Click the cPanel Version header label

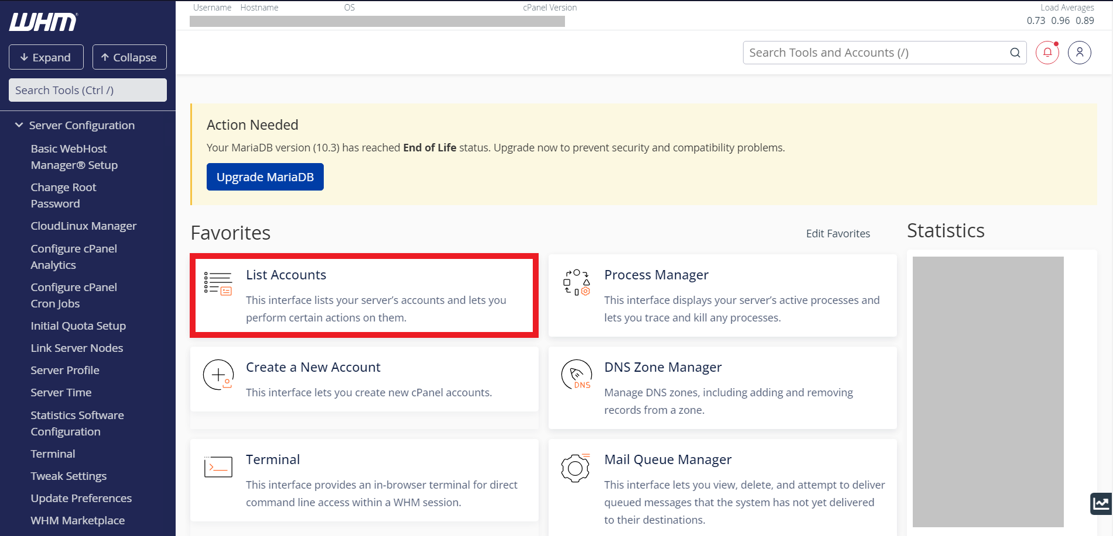point(550,8)
